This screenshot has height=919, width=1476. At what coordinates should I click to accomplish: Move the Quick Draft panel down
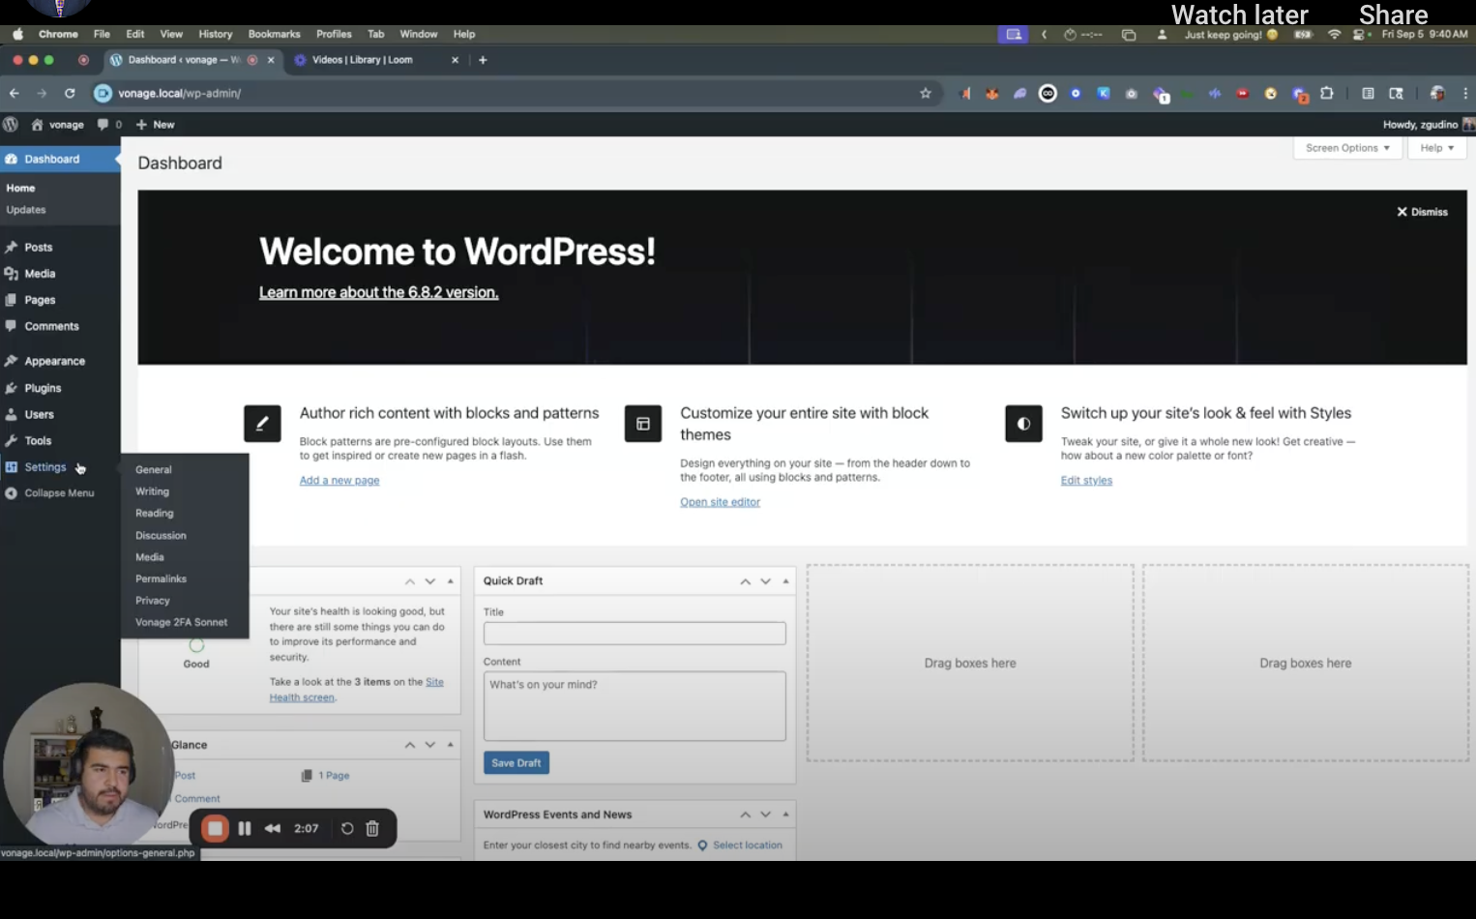coord(765,581)
